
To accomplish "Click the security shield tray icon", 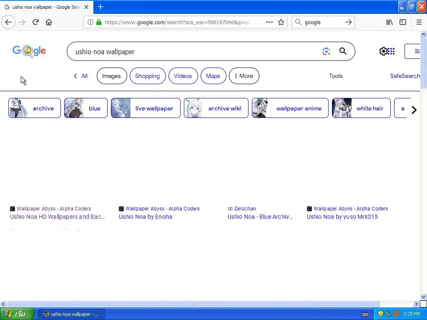I will [x=381, y=314].
